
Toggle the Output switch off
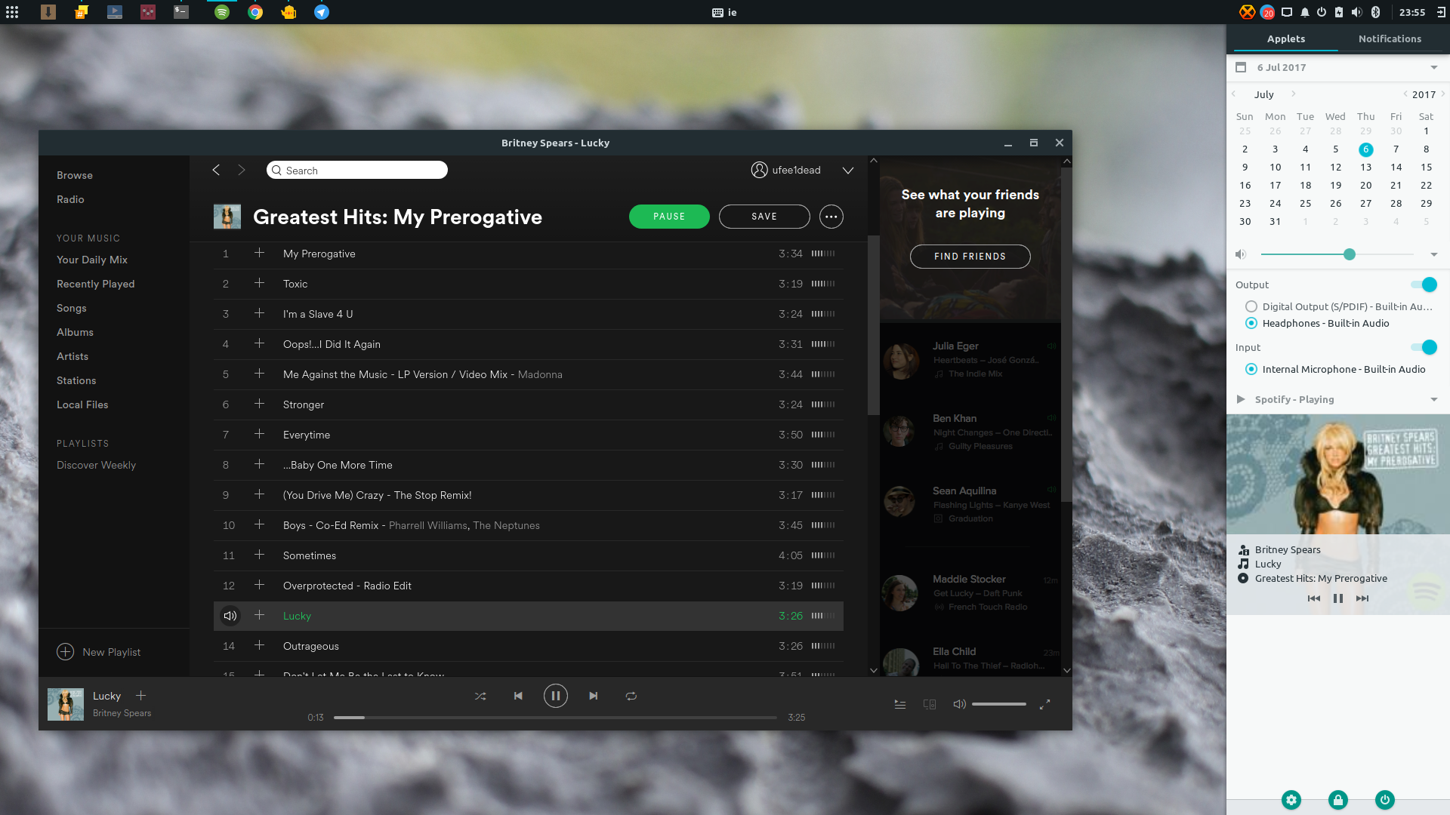pyautogui.click(x=1424, y=284)
